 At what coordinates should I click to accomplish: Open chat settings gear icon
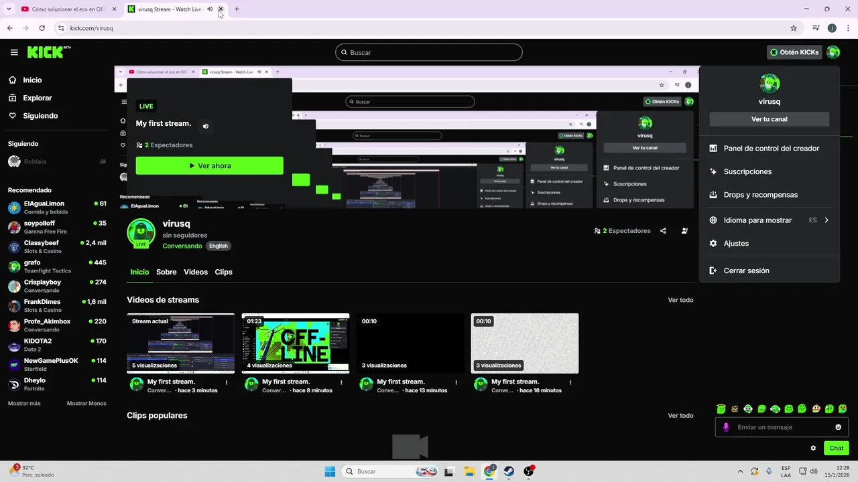tap(813, 448)
